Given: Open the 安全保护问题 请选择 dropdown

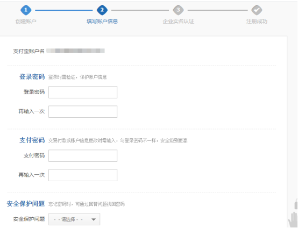Looking at the screenshot, I should (74, 219).
